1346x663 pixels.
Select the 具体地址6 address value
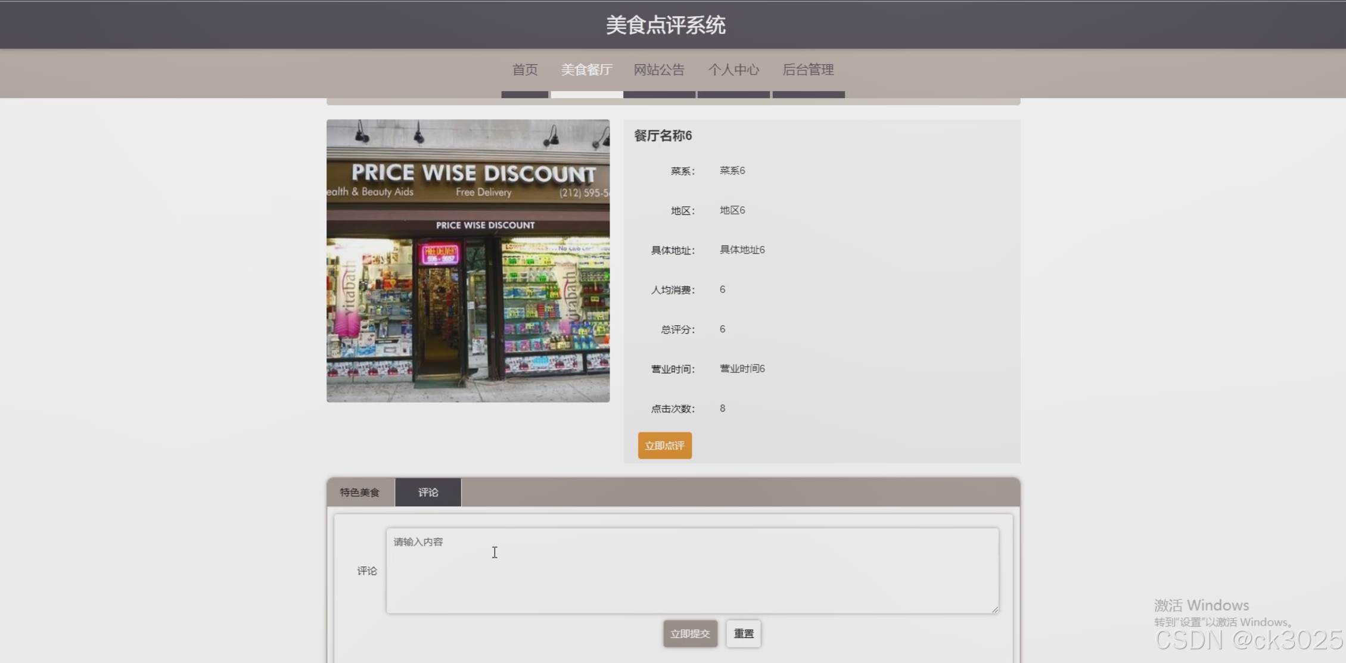[742, 250]
